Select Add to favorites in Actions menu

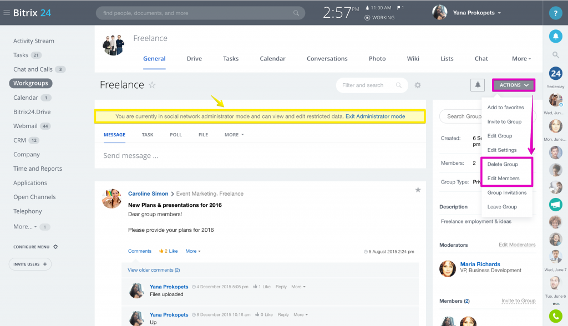(505, 108)
